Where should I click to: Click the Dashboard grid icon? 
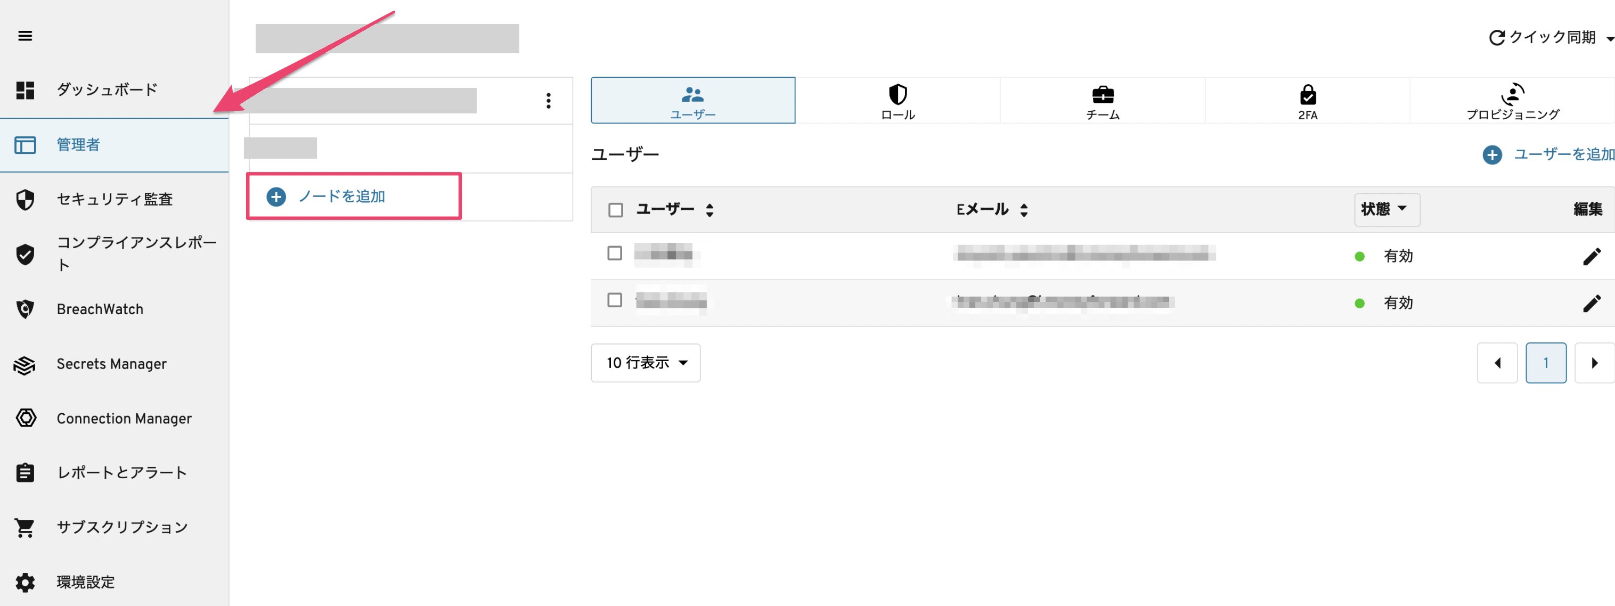tap(25, 90)
